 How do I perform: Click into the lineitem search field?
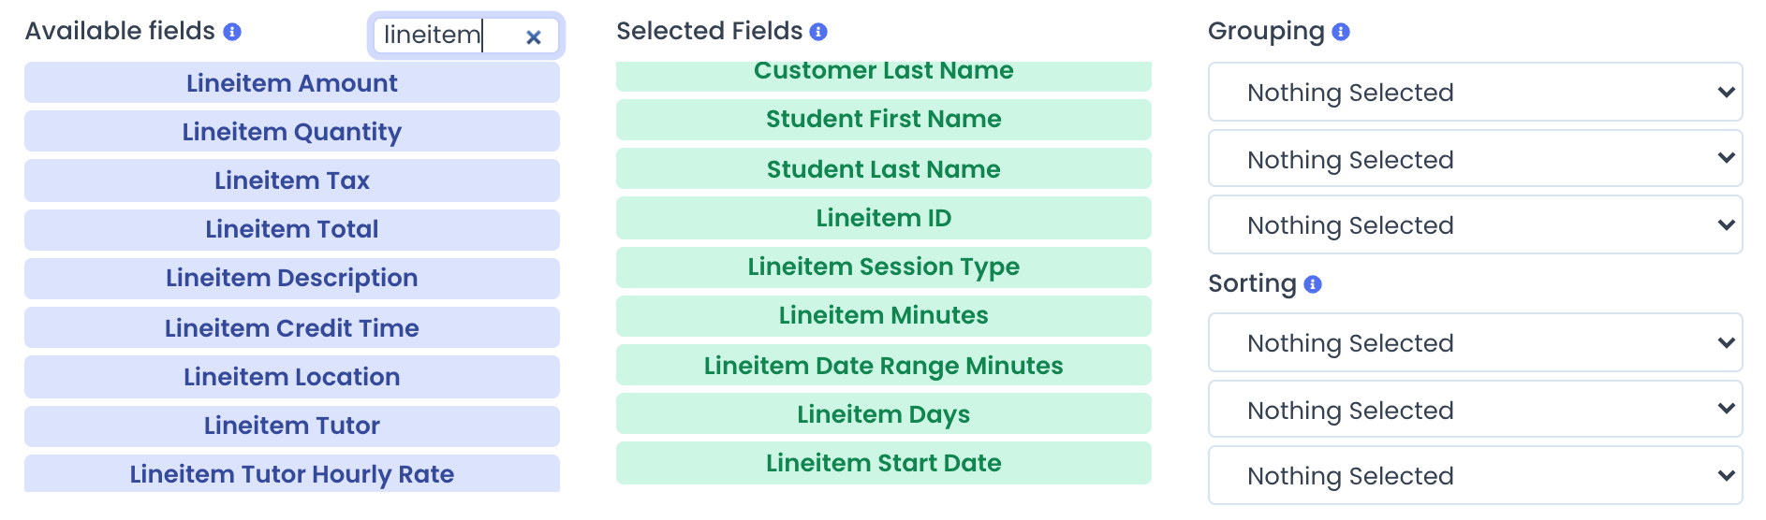click(x=446, y=36)
